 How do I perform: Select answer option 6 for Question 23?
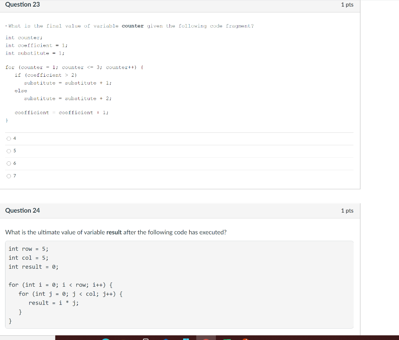pos(9,163)
